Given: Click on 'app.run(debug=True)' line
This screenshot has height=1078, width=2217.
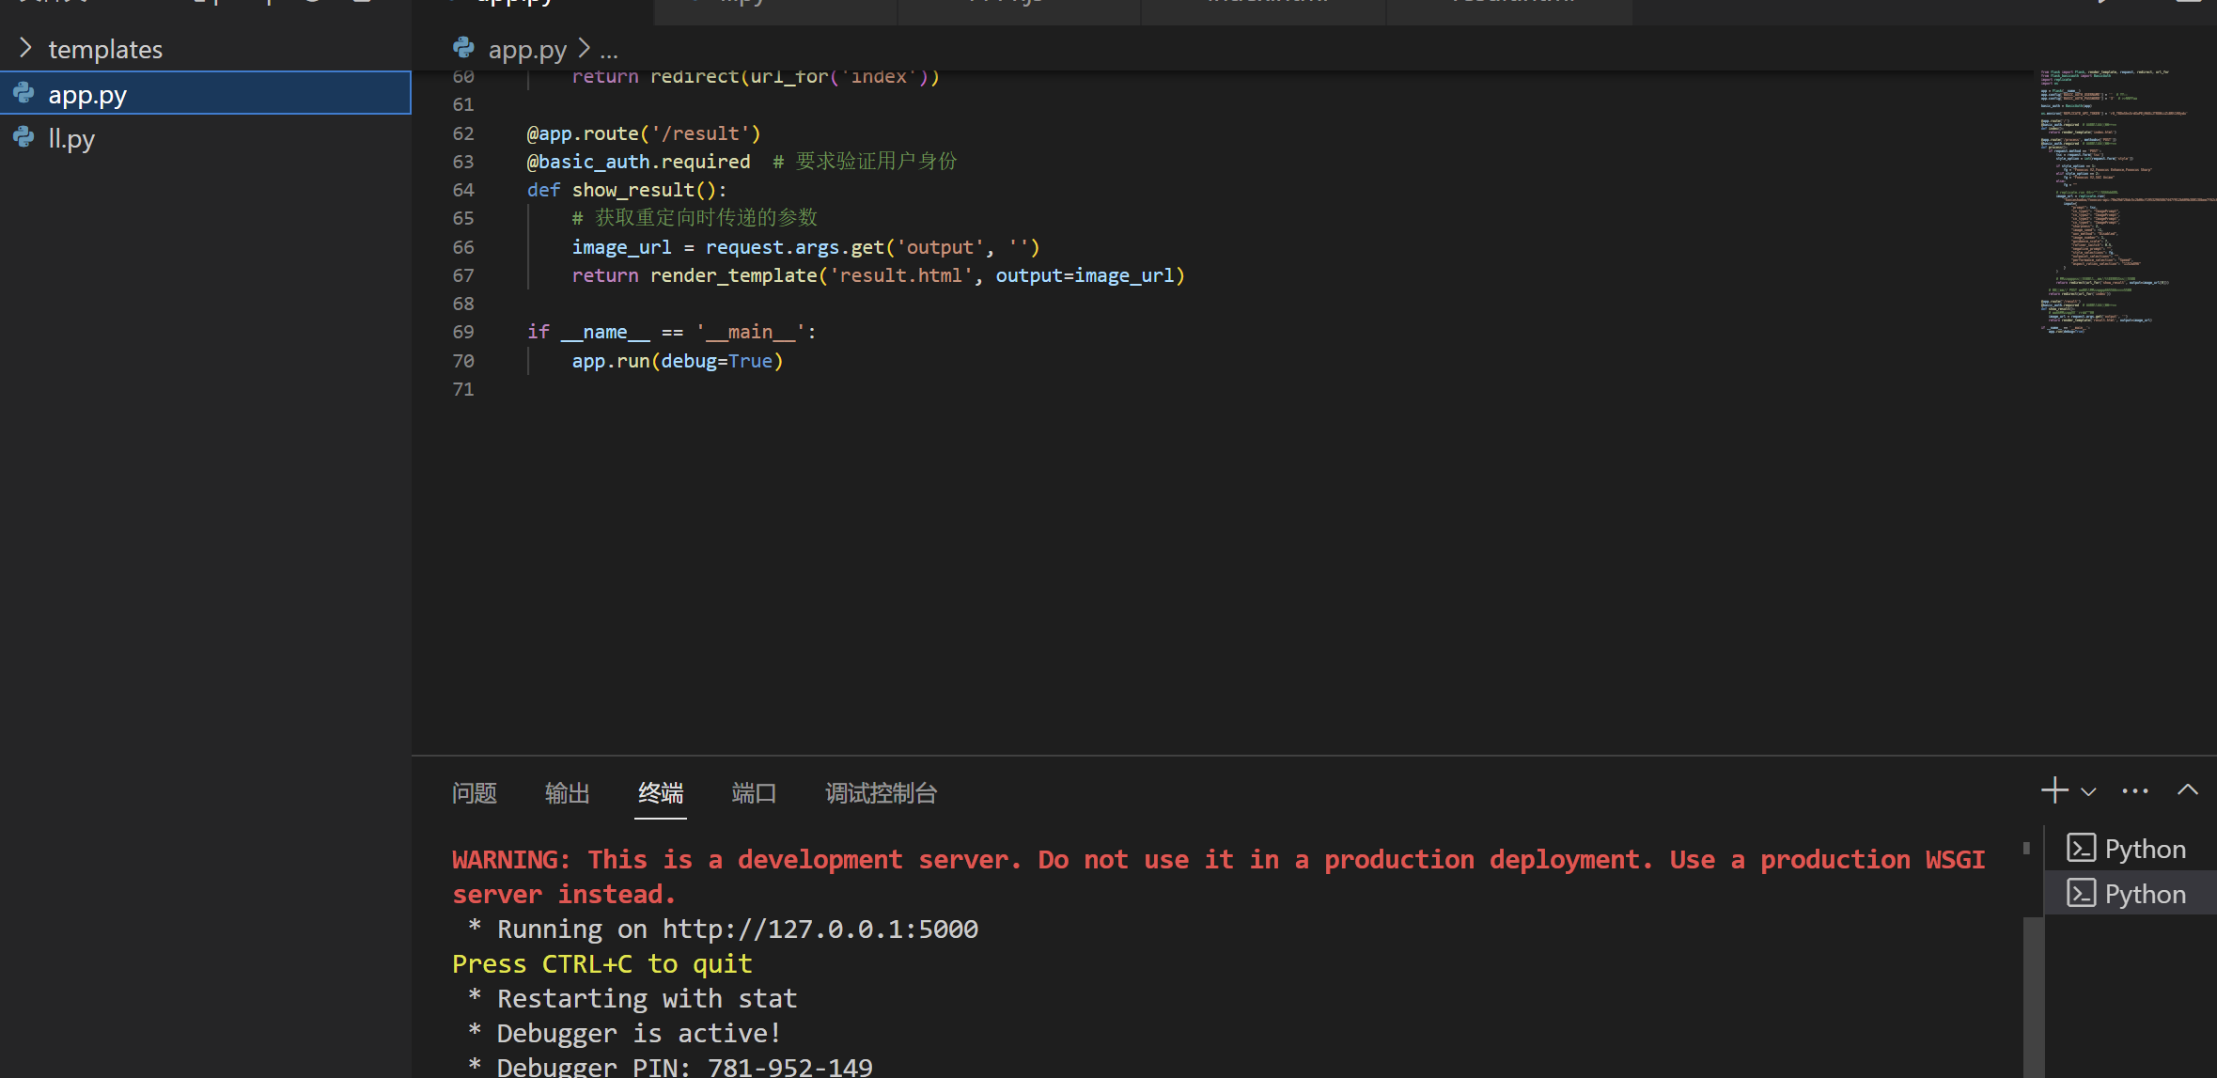Looking at the screenshot, I should click(677, 361).
